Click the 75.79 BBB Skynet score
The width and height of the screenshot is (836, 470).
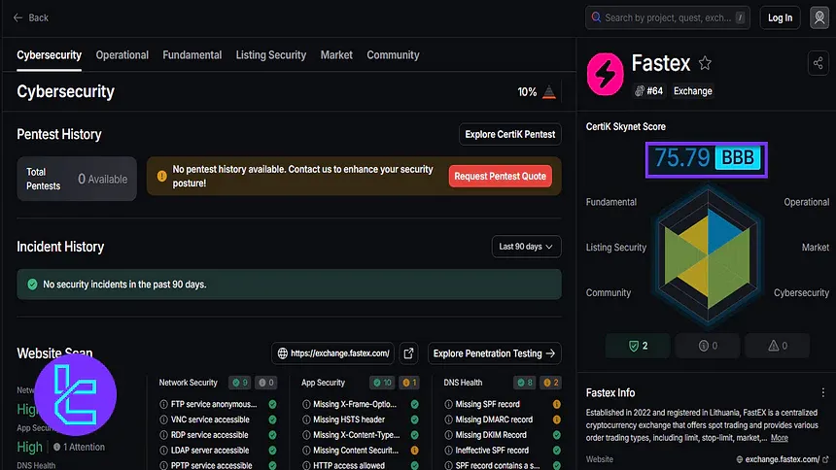pyautogui.click(x=707, y=159)
